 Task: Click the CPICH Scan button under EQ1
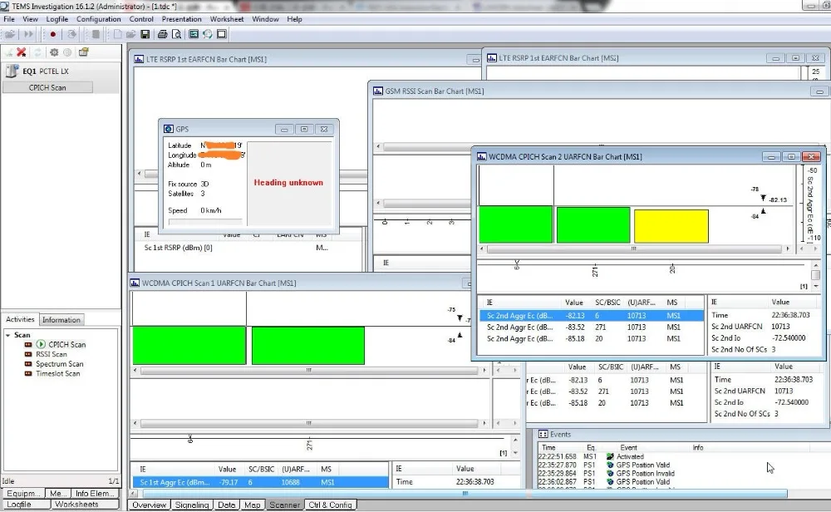point(47,87)
